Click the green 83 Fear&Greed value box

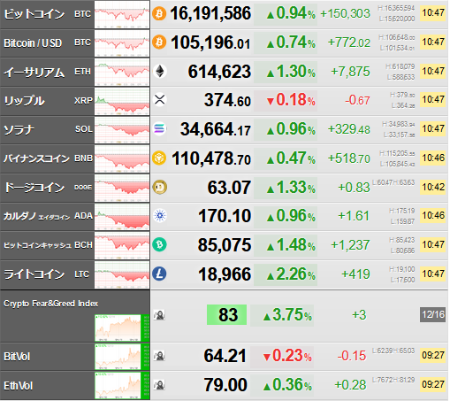226,315
